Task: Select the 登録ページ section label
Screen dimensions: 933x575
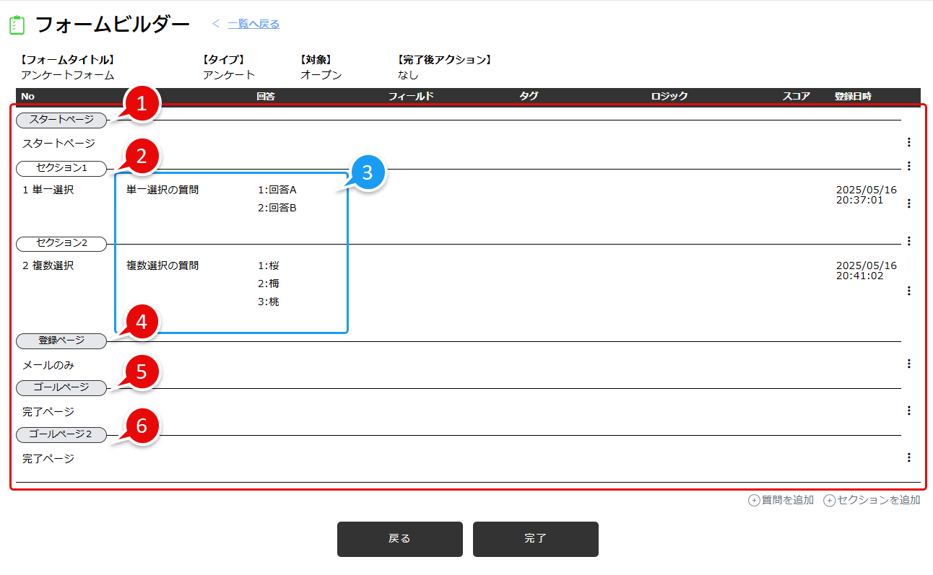Action: (x=61, y=341)
